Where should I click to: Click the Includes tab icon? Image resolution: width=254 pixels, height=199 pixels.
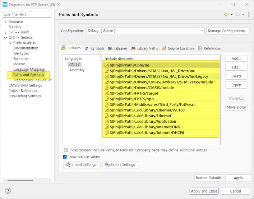(x=64, y=48)
